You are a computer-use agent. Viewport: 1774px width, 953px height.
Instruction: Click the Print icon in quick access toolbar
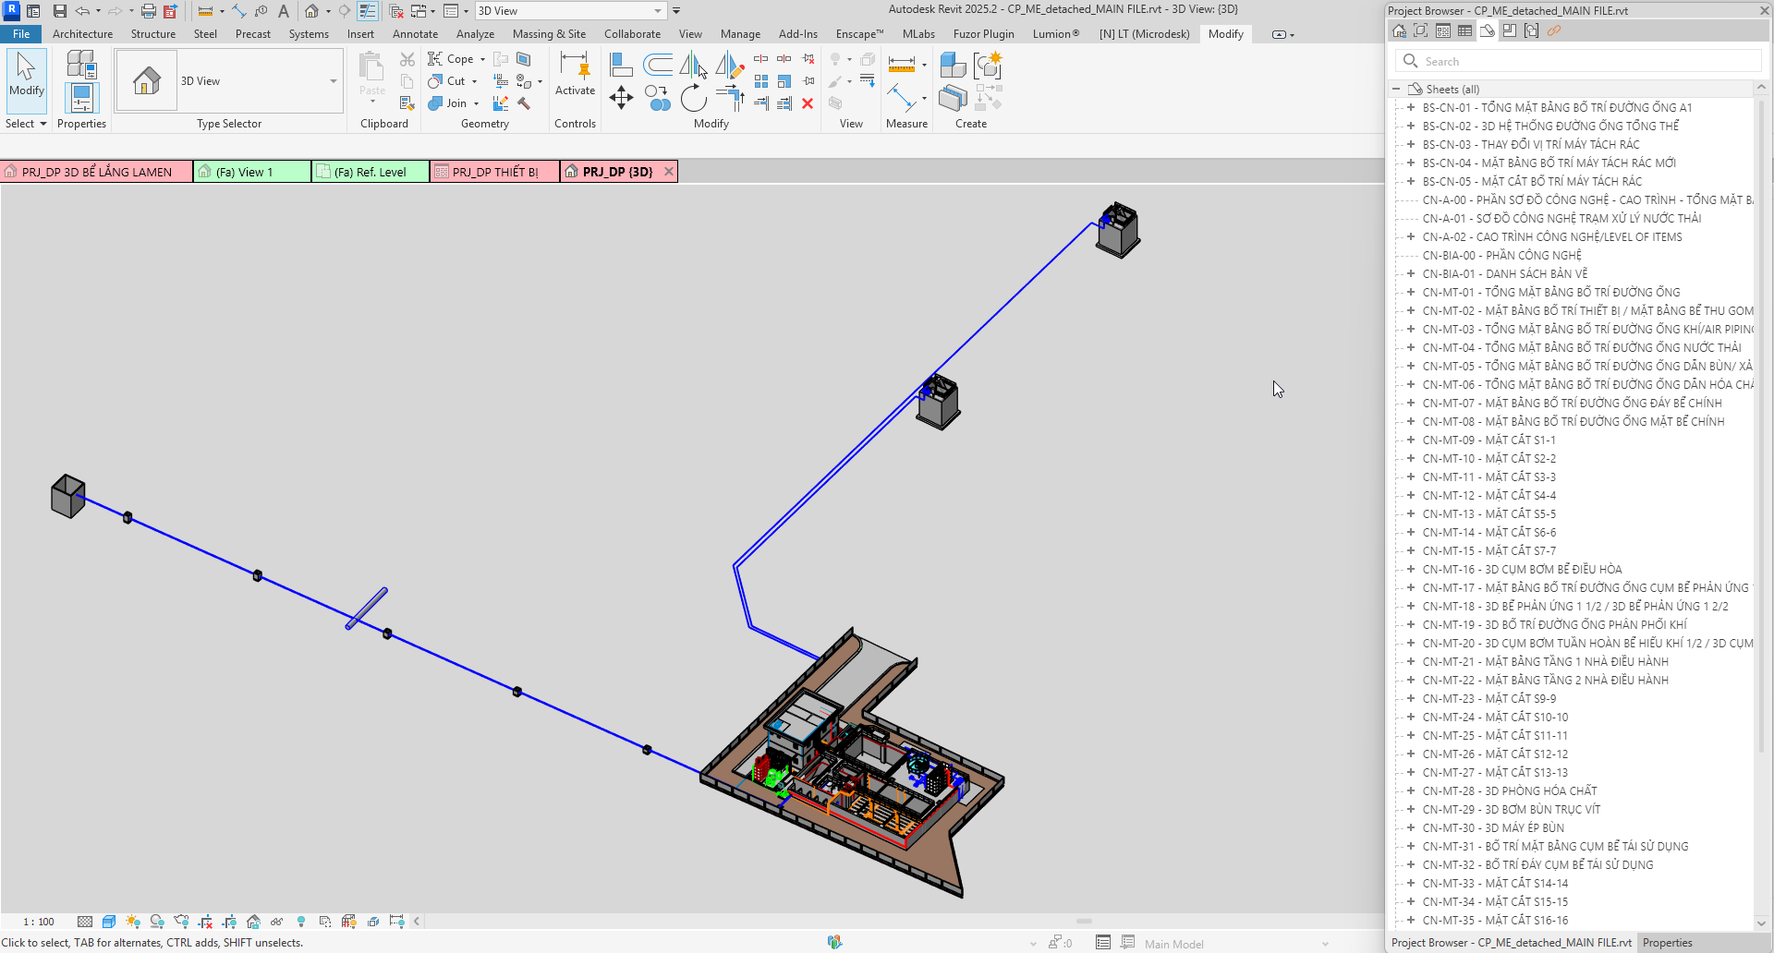coord(148,11)
